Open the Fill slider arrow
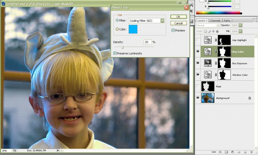Screen dimensions: 258x155 coord(240,31)
